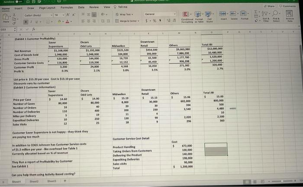Click the Tell me search field
This screenshot has width=303, height=187.
coord(121,7)
